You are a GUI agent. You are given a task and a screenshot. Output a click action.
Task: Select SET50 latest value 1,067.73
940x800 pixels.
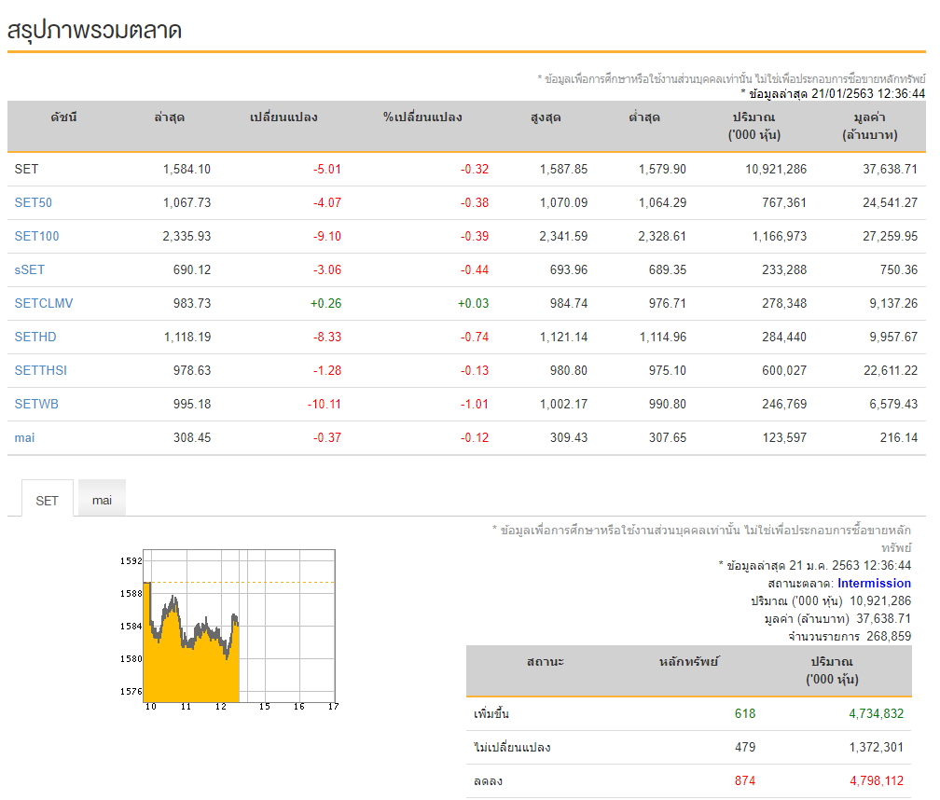[x=187, y=202]
